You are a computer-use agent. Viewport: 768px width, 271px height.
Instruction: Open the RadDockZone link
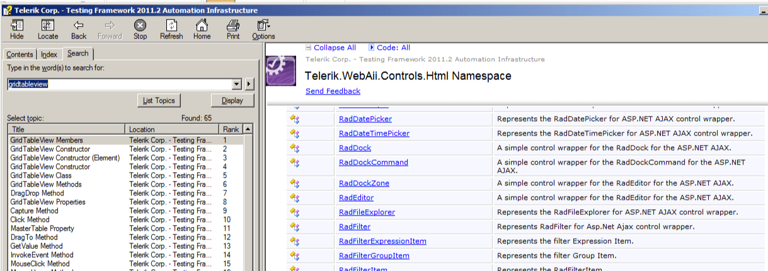pos(364,183)
